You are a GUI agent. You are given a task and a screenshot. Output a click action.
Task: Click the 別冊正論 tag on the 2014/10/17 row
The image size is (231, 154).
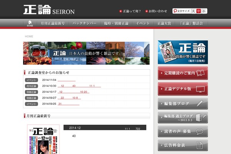(x=32, y=92)
